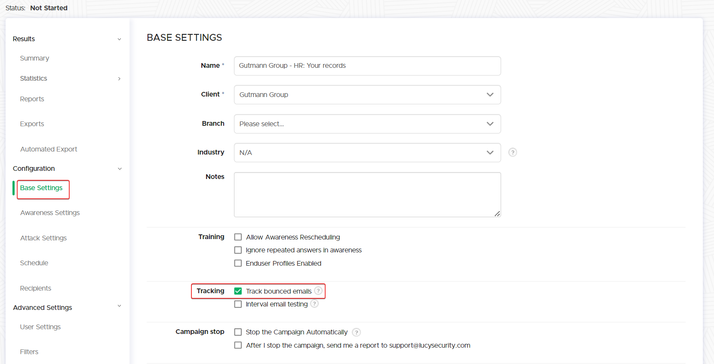Open the Recipients page

[x=36, y=288]
